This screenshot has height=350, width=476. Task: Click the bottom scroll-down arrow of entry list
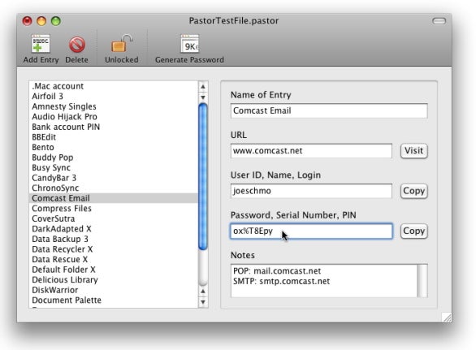[x=203, y=302]
